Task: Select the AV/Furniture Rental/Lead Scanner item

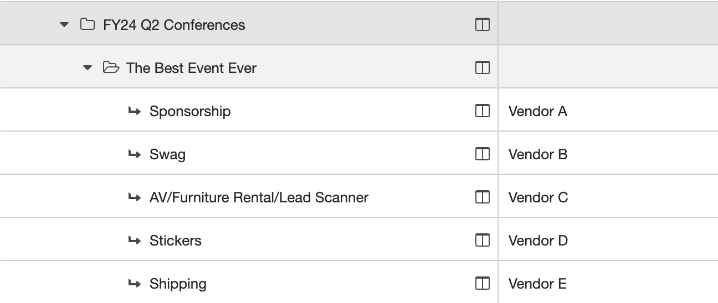Action: [259, 197]
